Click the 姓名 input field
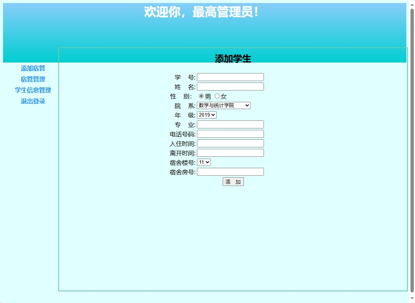 [x=230, y=86]
